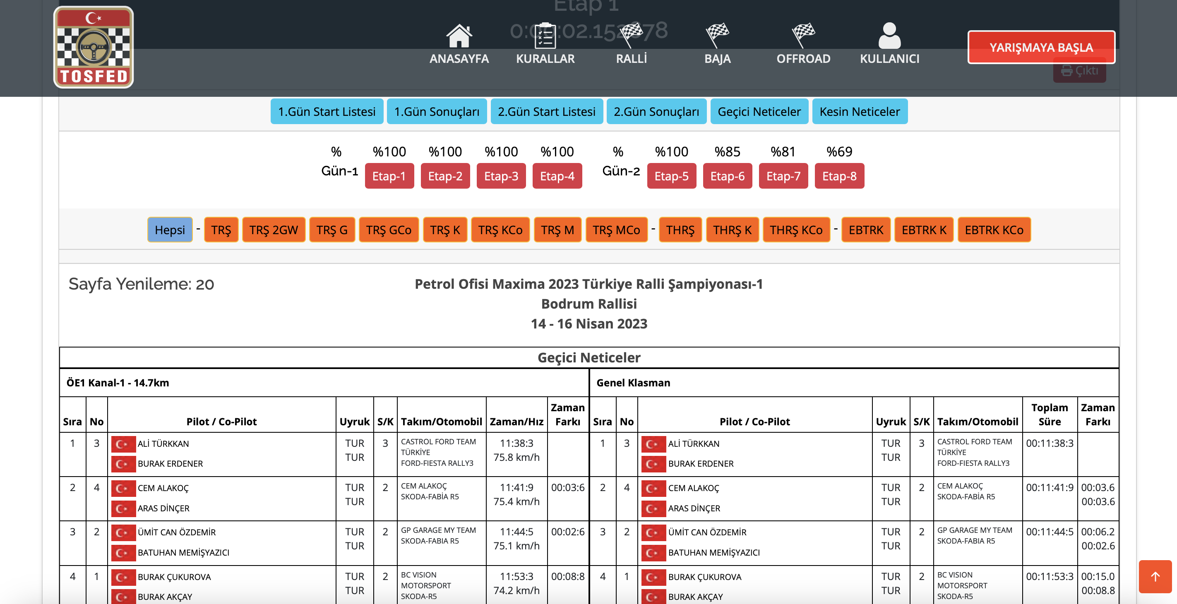The width and height of the screenshot is (1177, 604).
Task: Click flag beside CEM ALAKOÇ in Genel Klasman
Action: 653,489
